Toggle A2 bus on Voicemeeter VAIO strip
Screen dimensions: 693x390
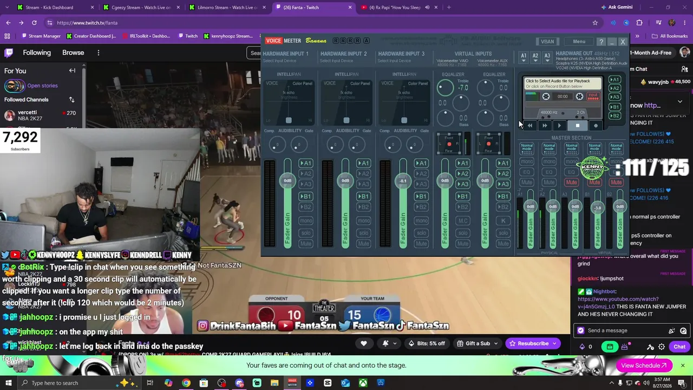463,174
